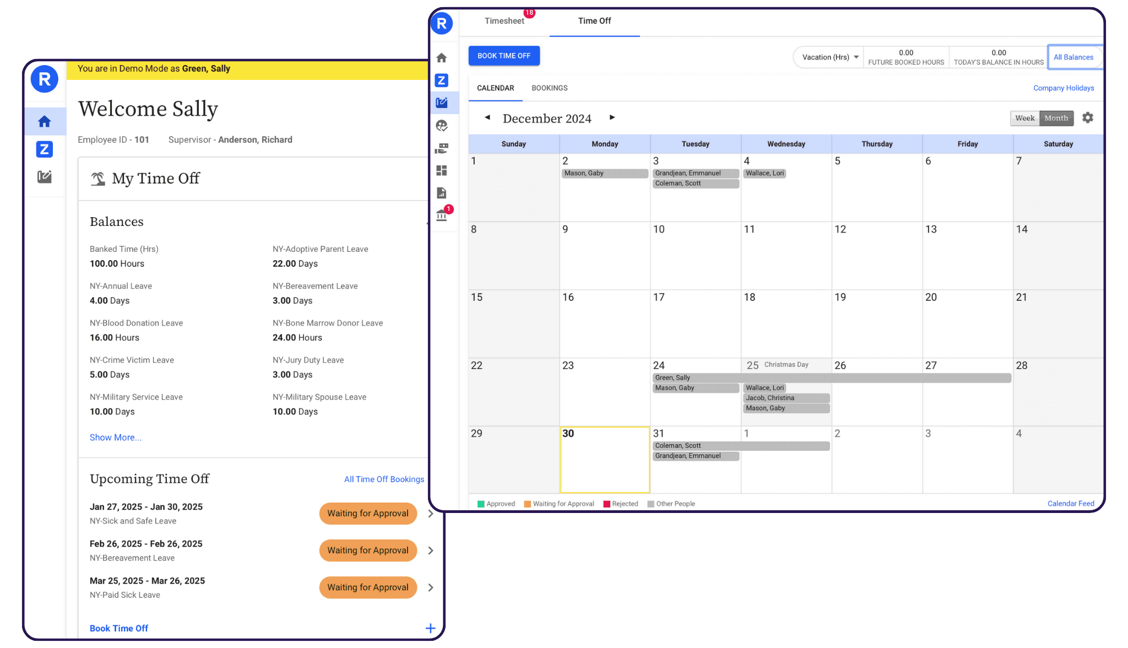The width and height of the screenshot is (1128, 648).
Task: Expand balances with Show More...
Action: [116, 438]
